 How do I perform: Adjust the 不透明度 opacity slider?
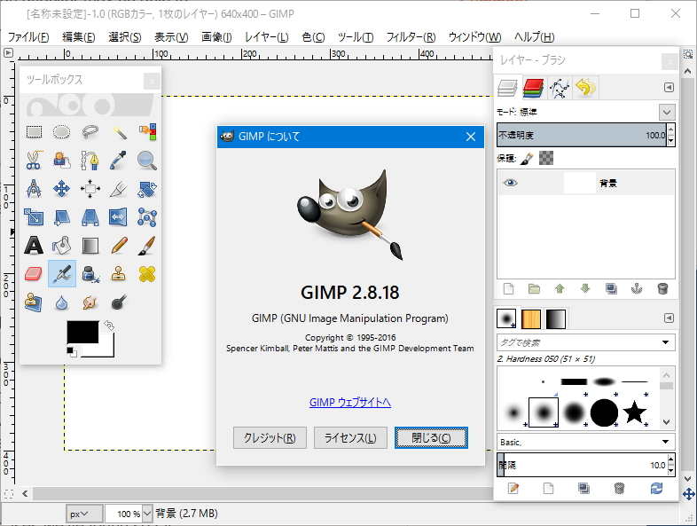pyautogui.click(x=583, y=135)
